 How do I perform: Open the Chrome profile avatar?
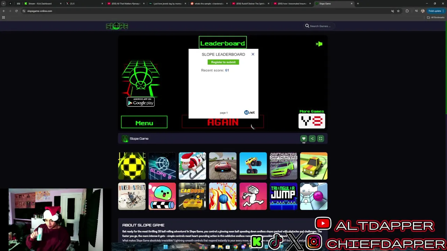coord(423,11)
